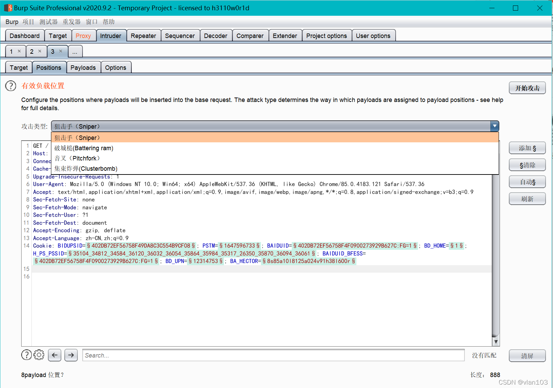Choose 集束炸弹 (Clusterbomb) attack type

point(275,169)
